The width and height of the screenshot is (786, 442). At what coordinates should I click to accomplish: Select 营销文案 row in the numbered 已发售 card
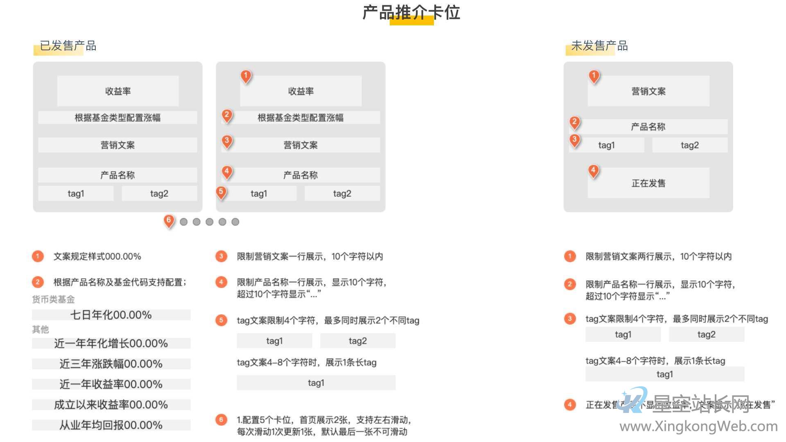[x=300, y=145]
